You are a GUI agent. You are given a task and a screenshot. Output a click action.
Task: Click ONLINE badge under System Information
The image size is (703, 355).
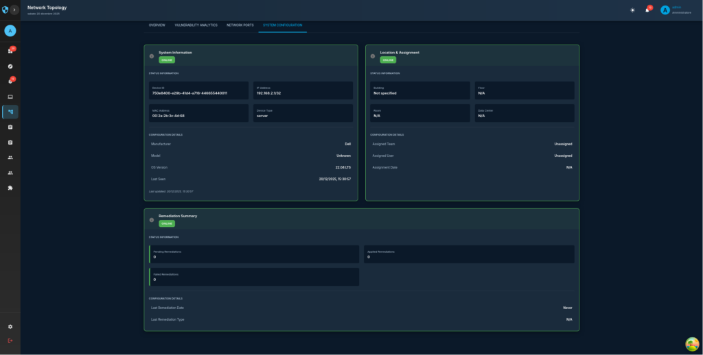pyautogui.click(x=167, y=60)
